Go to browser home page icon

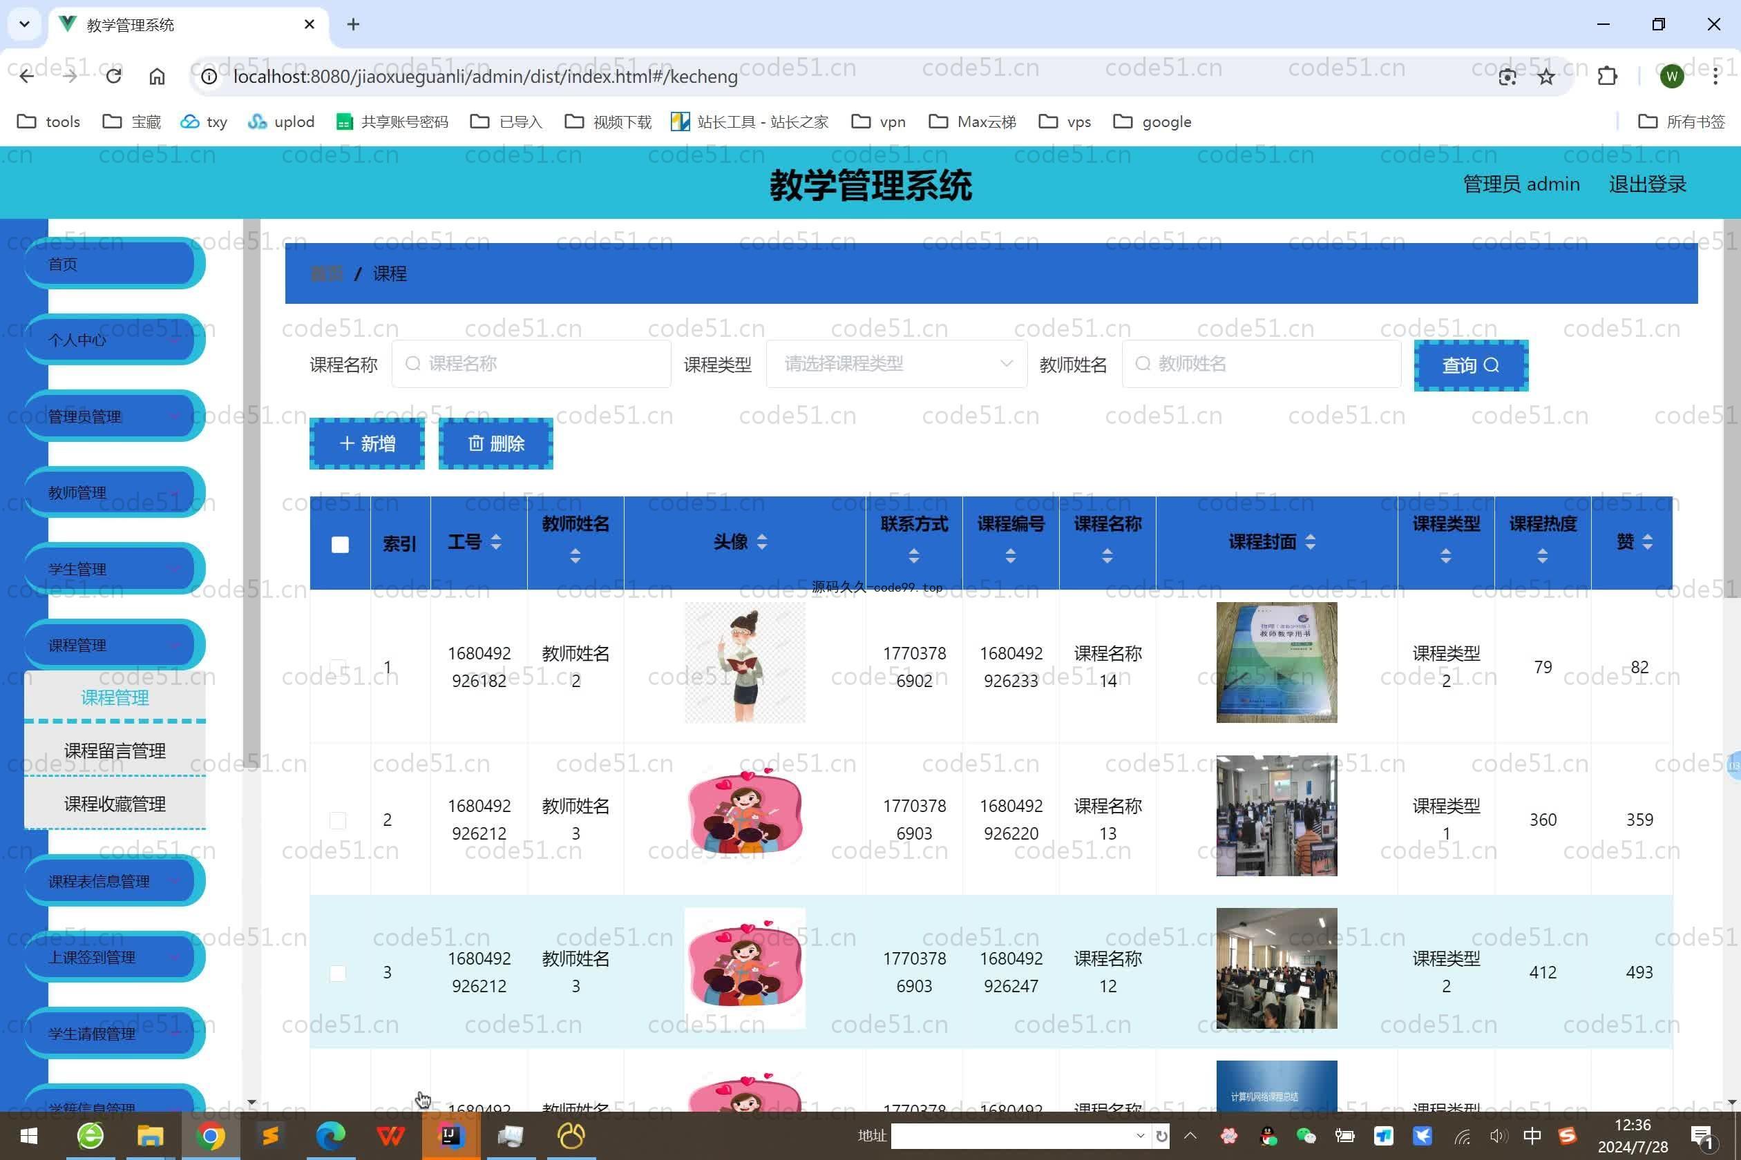tap(157, 76)
